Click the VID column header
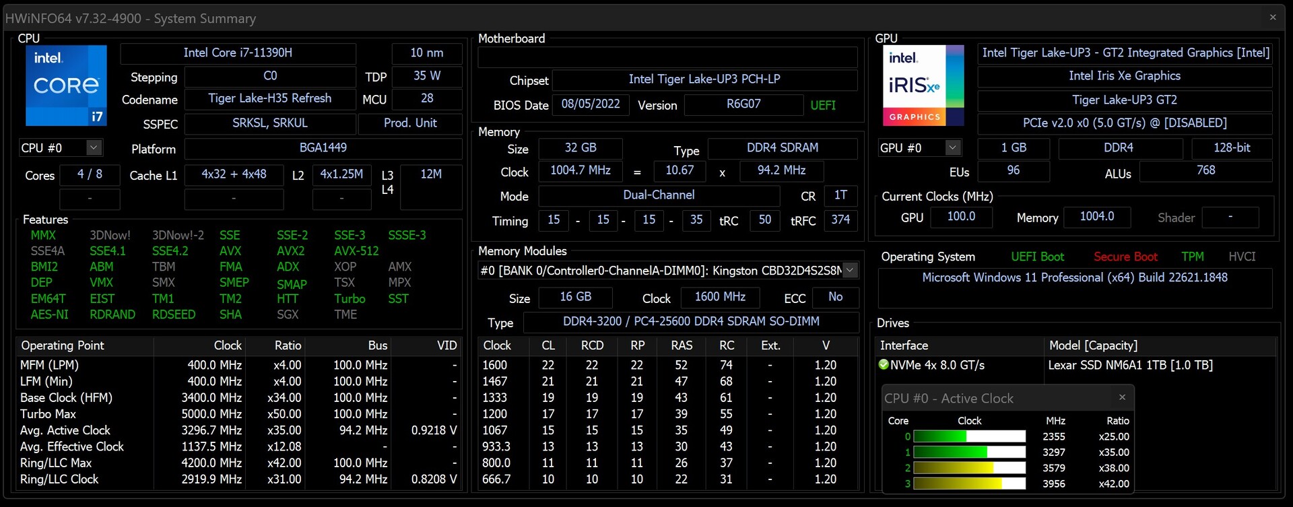This screenshot has width=1293, height=507. (426, 345)
